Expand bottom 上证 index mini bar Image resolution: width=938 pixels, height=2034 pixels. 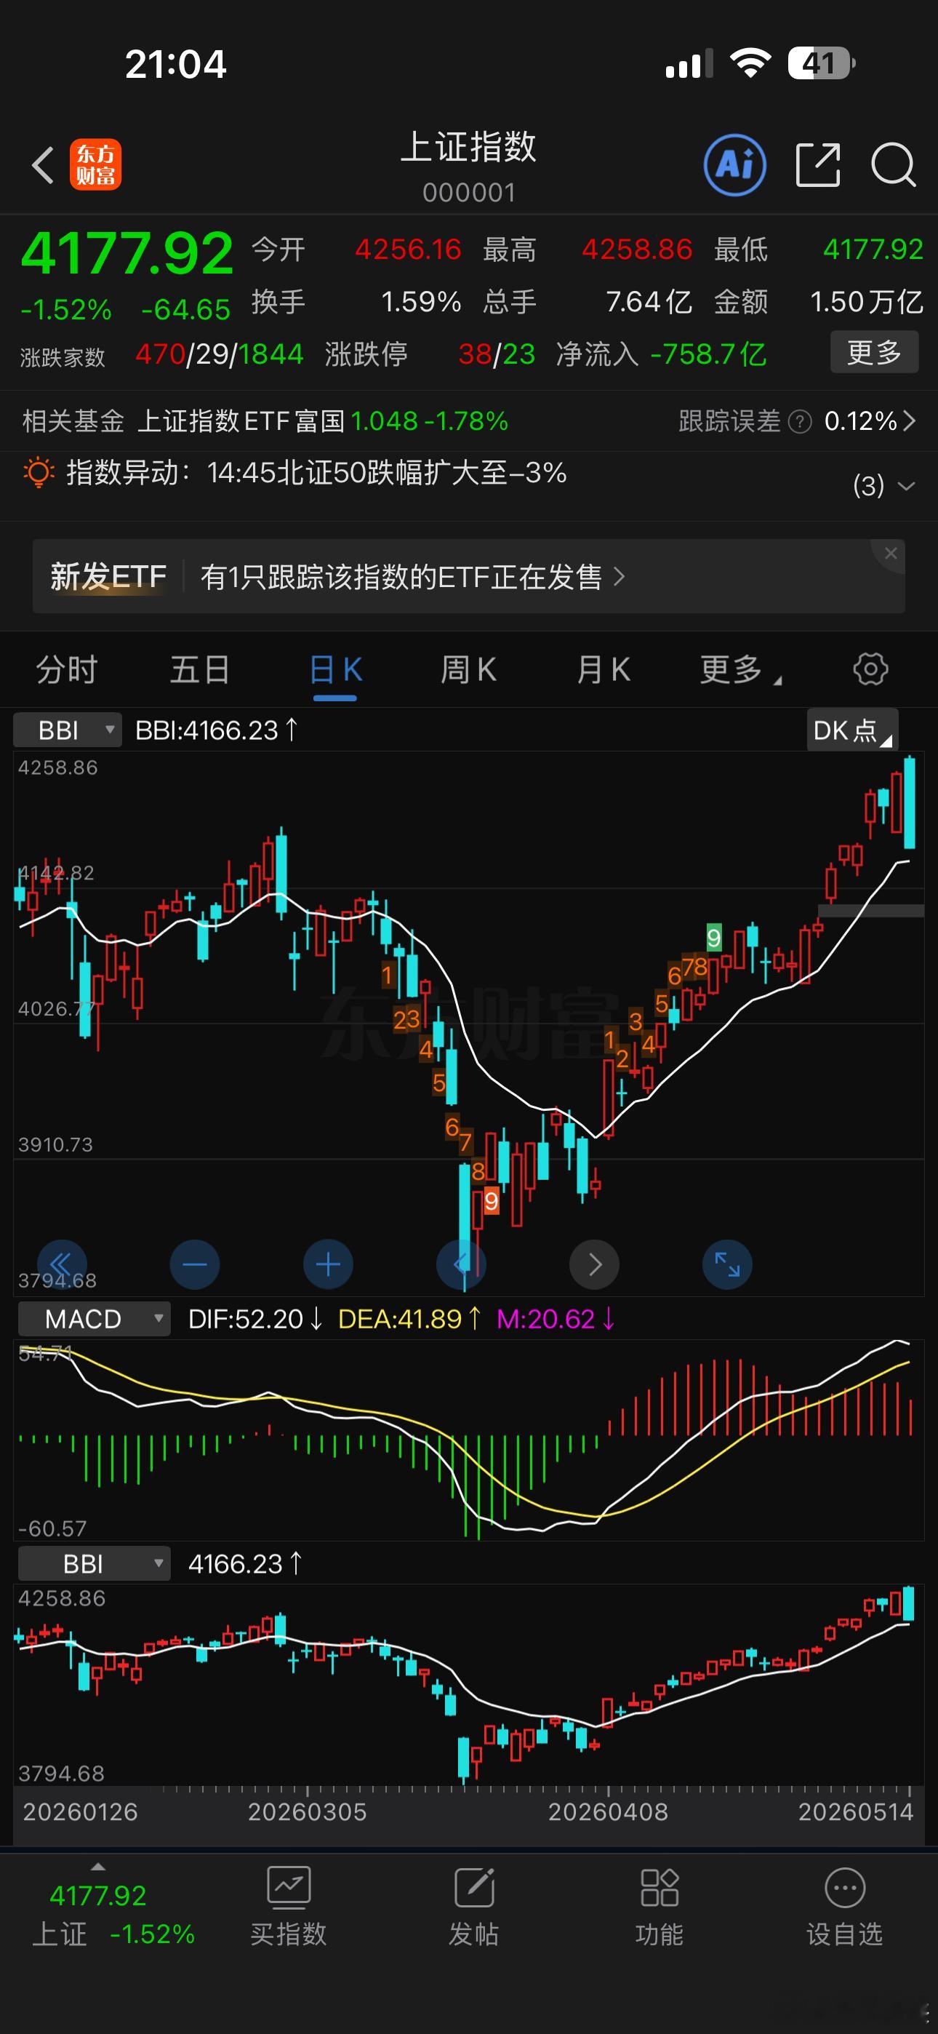pos(98,1867)
